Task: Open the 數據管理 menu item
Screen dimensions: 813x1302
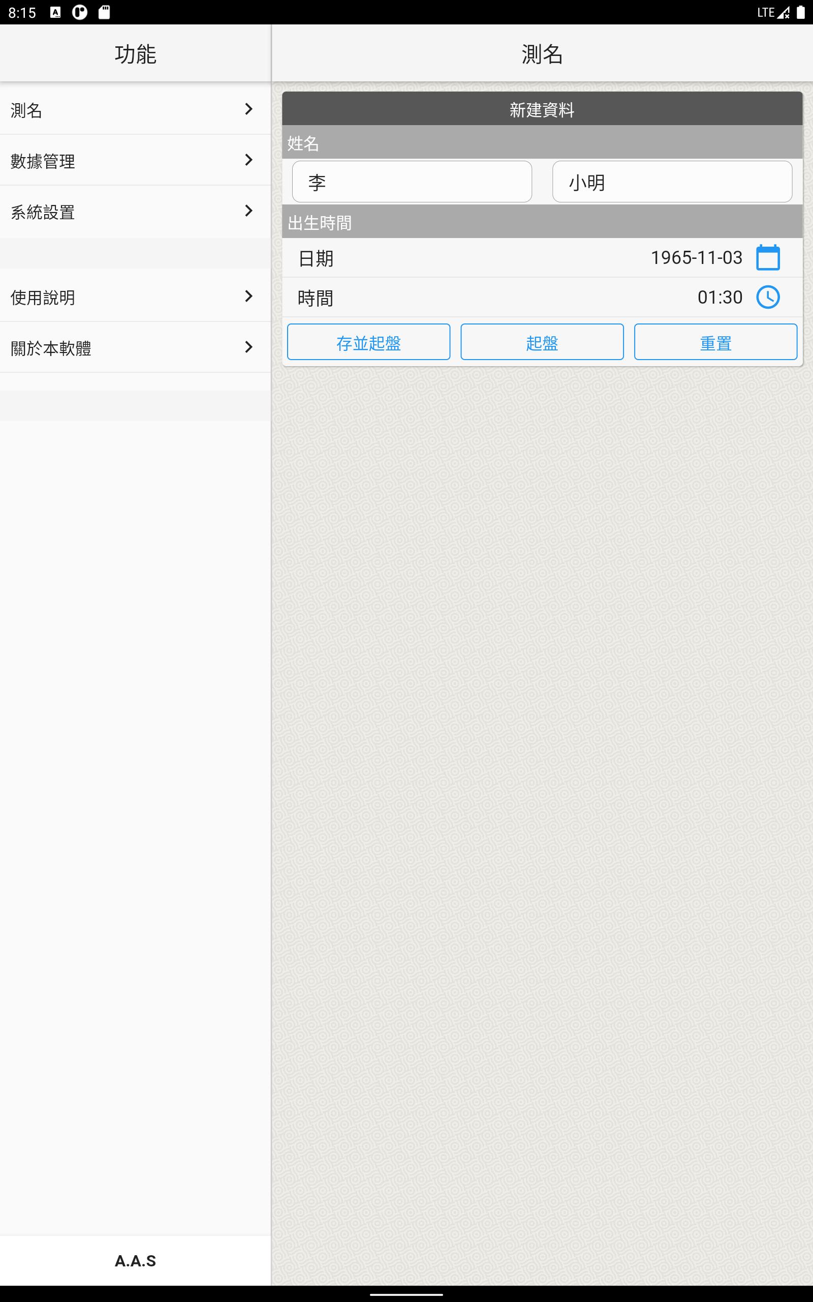Action: 136,160
